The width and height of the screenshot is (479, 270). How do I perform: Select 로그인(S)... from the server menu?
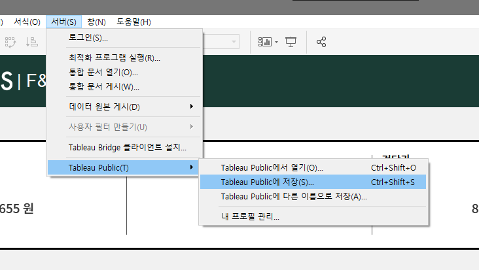[x=124, y=37]
